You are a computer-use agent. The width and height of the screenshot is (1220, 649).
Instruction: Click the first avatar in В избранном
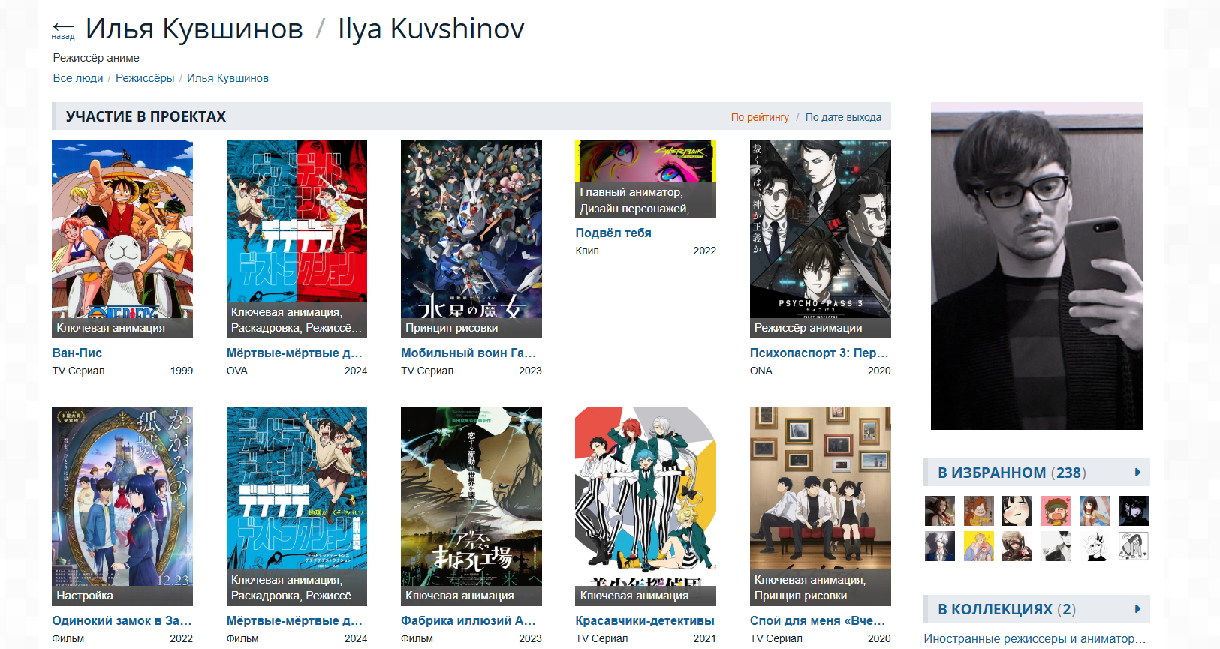coord(940,511)
